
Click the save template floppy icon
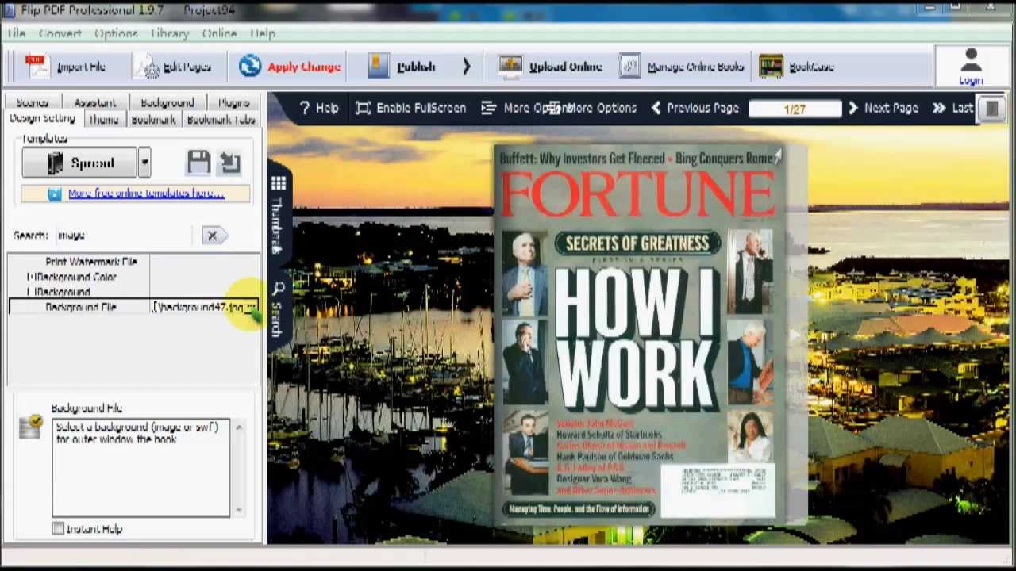pos(198,163)
